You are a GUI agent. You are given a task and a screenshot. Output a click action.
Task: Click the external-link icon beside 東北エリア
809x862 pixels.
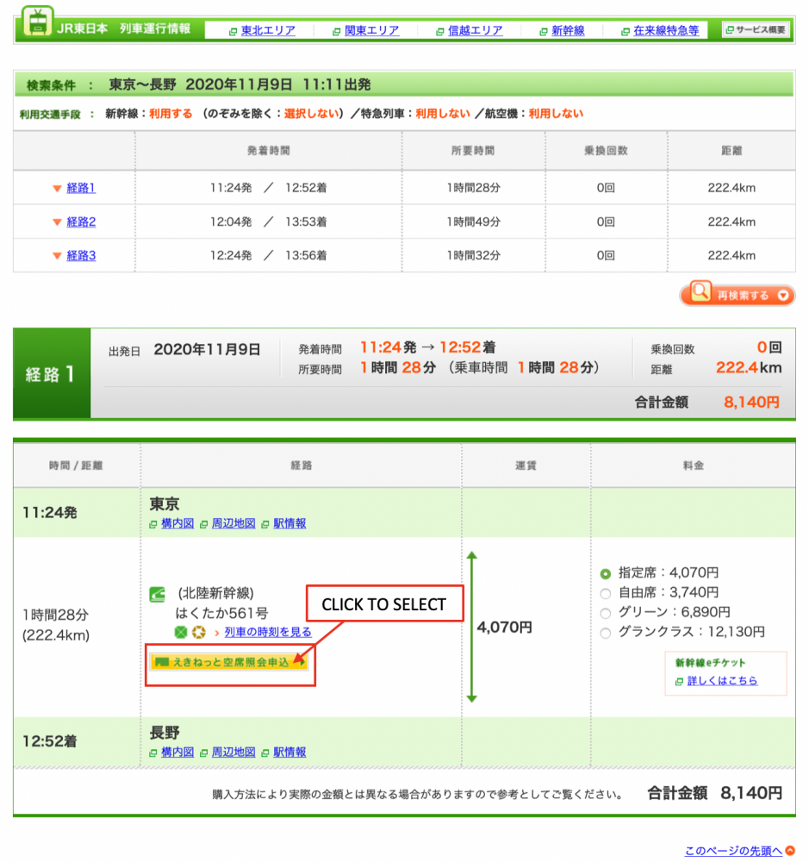pyautogui.click(x=233, y=31)
